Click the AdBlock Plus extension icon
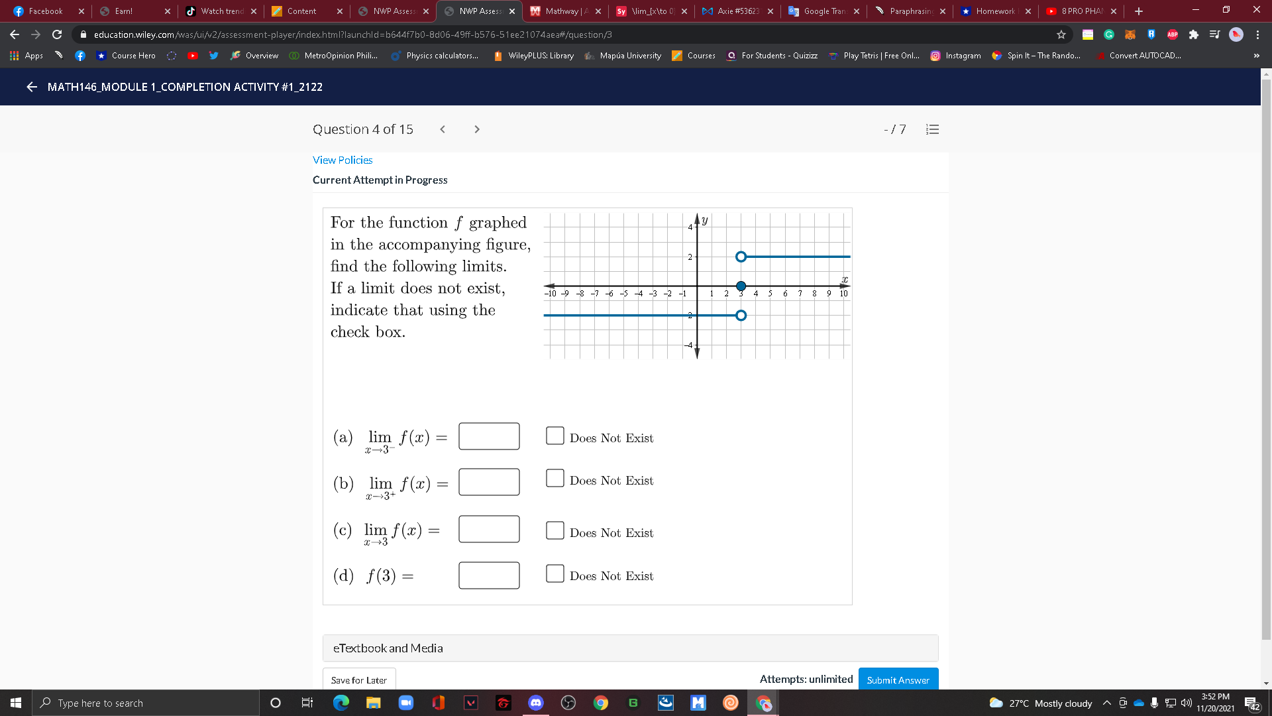This screenshot has height=716, width=1272. pyautogui.click(x=1173, y=34)
